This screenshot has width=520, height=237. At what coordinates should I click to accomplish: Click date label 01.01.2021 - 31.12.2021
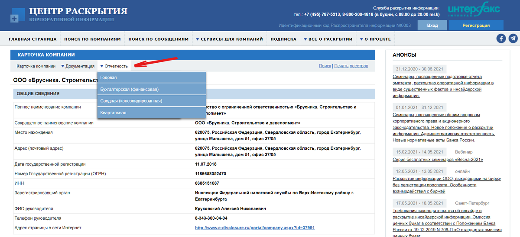pyautogui.click(x=419, y=107)
